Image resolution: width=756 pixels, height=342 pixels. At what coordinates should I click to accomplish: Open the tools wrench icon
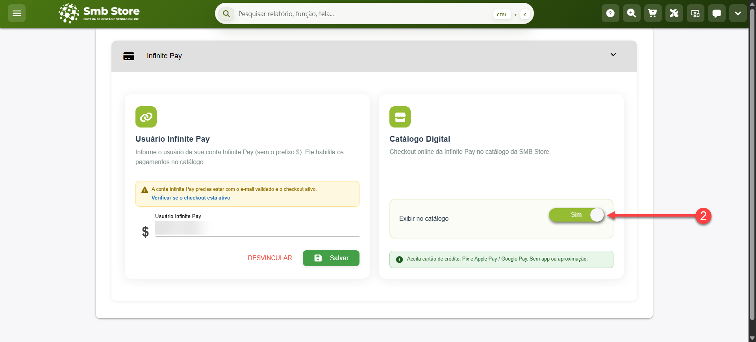coord(674,13)
